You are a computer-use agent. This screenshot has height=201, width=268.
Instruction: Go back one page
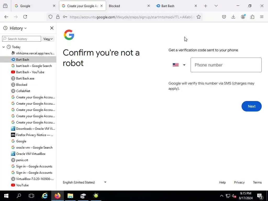[6, 17]
